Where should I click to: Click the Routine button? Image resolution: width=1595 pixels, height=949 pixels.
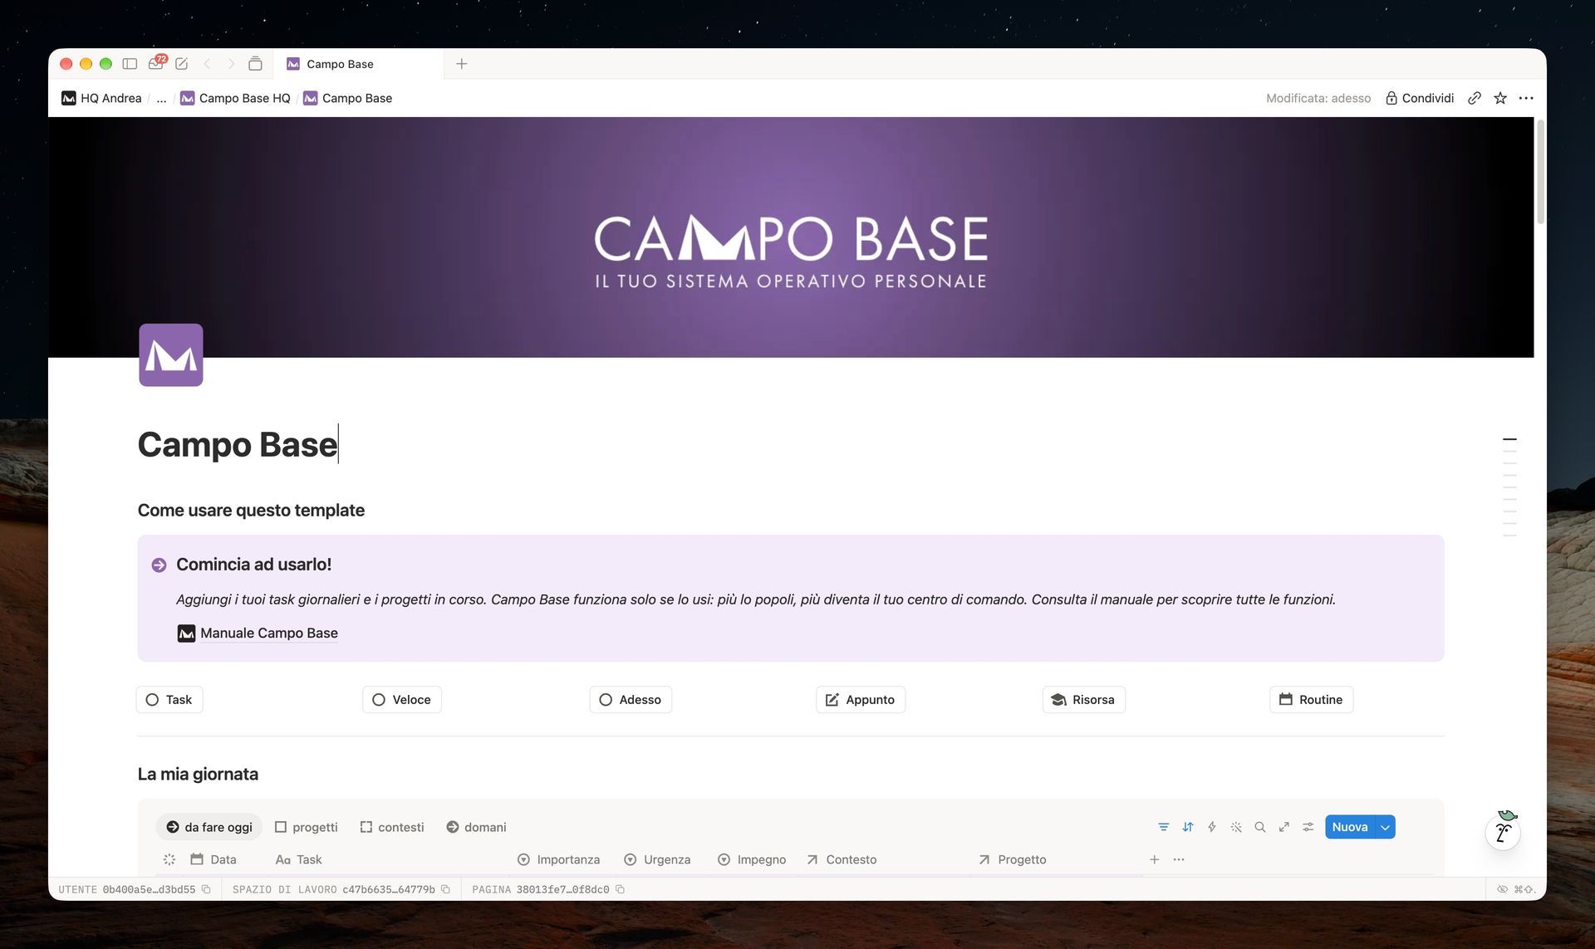tap(1312, 700)
